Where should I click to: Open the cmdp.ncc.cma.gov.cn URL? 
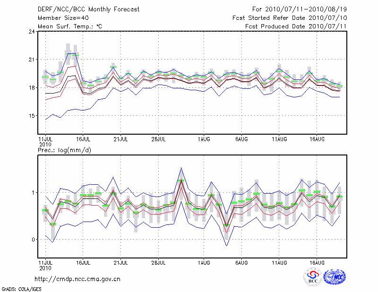click(77, 279)
